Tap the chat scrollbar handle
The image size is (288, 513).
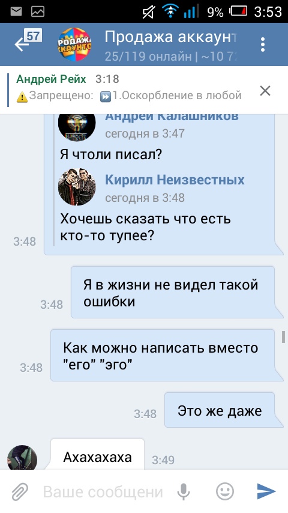283,337
